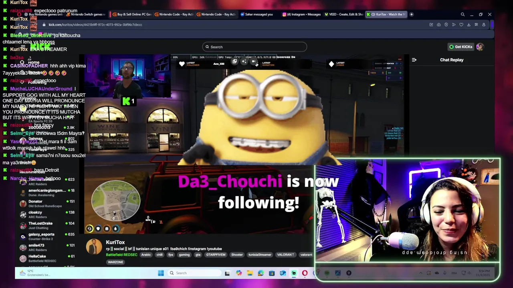Image resolution: width=513 pixels, height=288 pixels.
Task: Click the Chat Replay heading
Action: pyautogui.click(x=452, y=60)
